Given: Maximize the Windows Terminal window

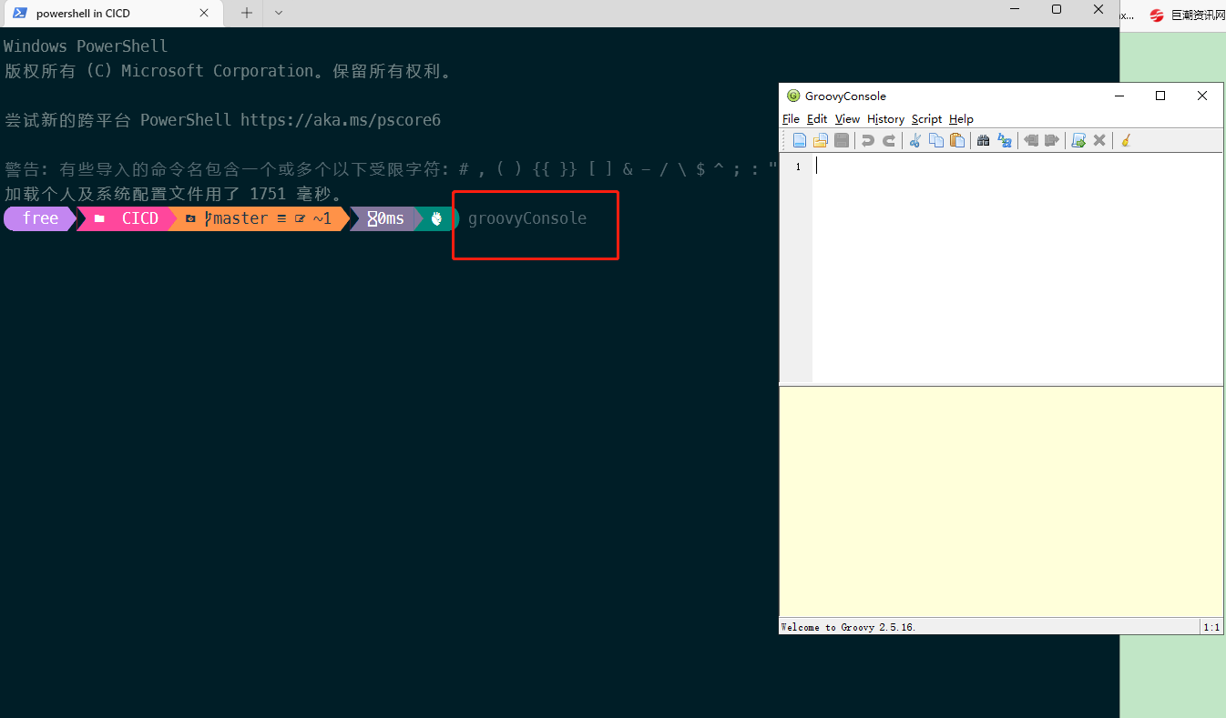Looking at the screenshot, I should (x=1057, y=9).
